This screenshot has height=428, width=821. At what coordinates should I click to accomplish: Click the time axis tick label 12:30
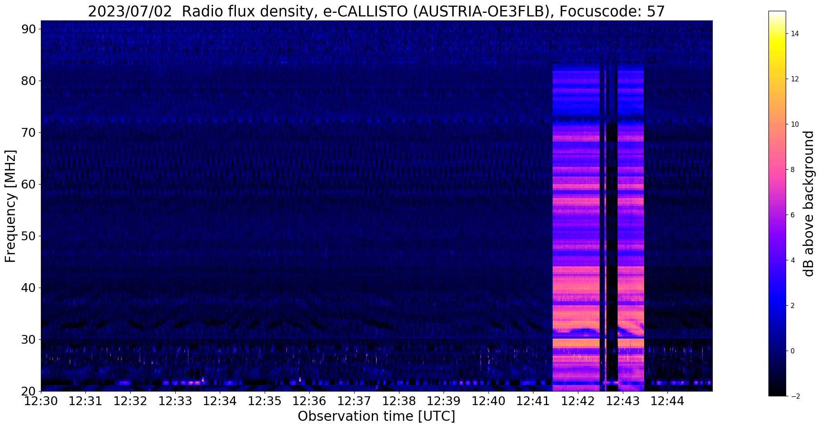click(x=41, y=401)
